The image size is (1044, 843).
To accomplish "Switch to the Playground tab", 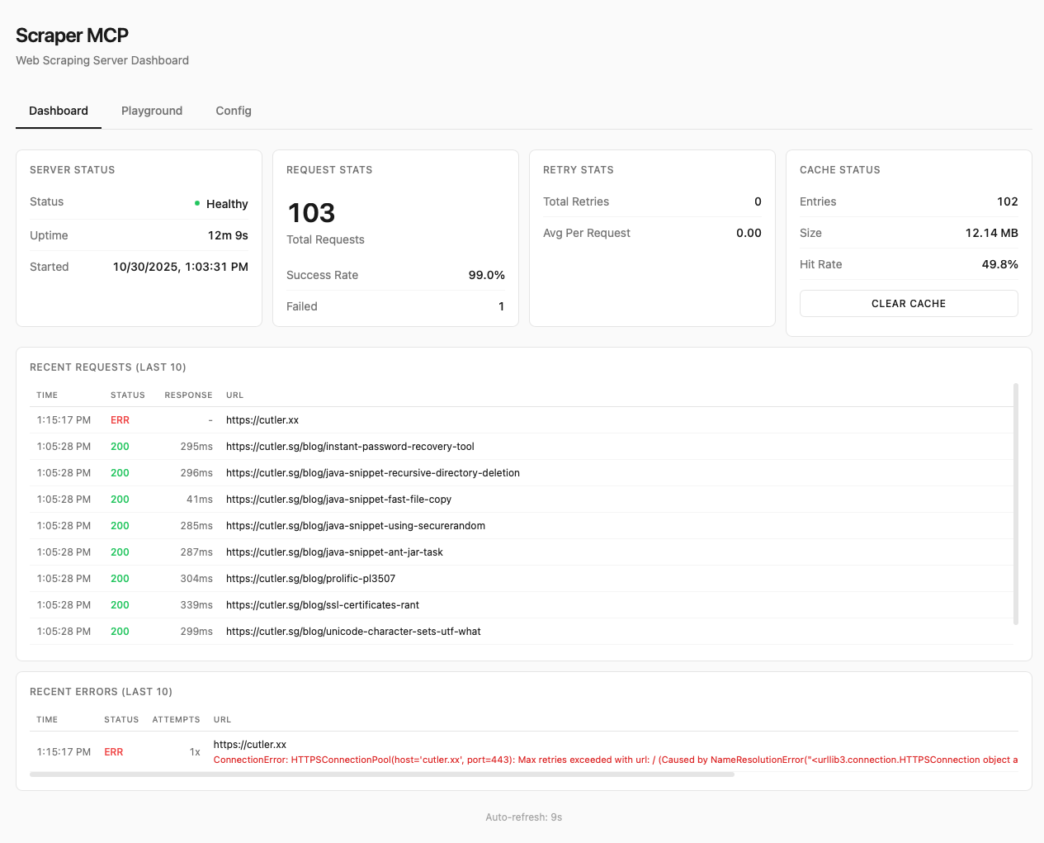I will [152, 111].
